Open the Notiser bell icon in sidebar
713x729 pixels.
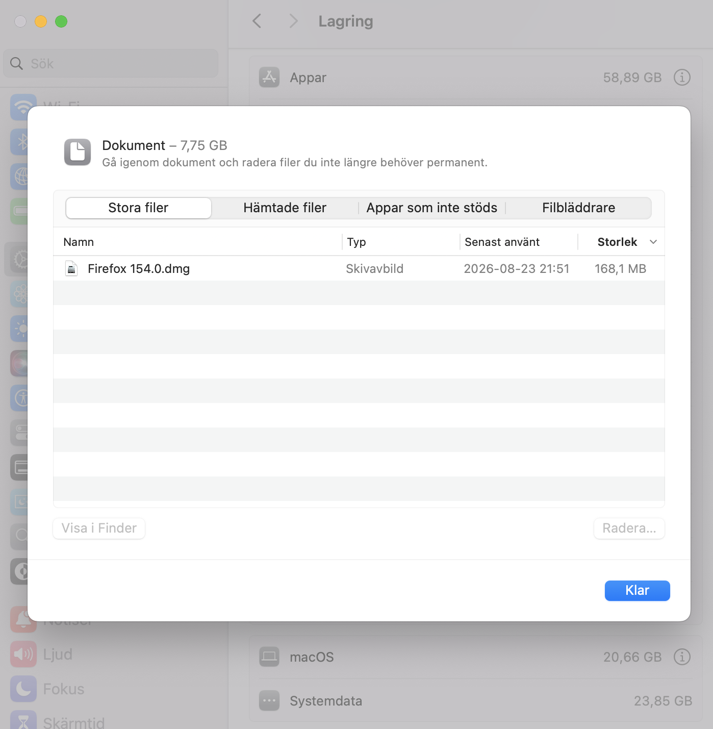(x=23, y=619)
